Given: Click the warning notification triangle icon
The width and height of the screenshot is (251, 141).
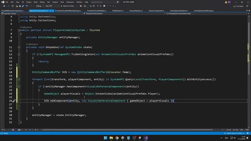Looking at the screenshot, I should click(x=226, y=2).
